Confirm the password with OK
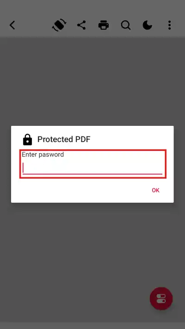Screen dimensions: 185x329 156,190
